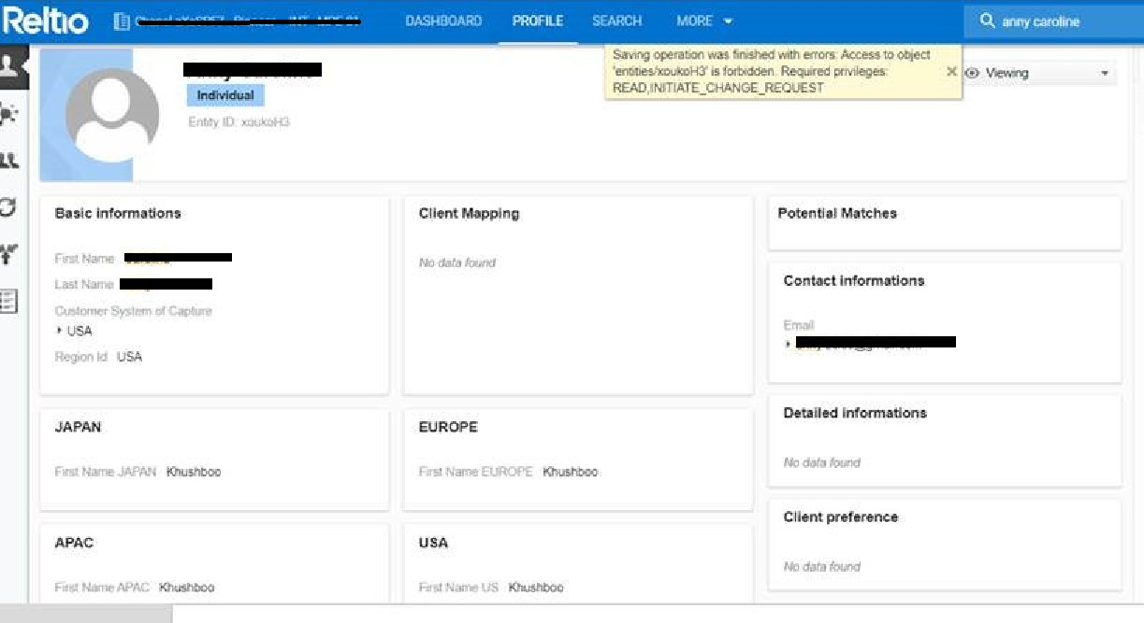This screenshot has width=1144, height=623.
Task: Click the Client Mapping heading
Action: tap(469, 213)
